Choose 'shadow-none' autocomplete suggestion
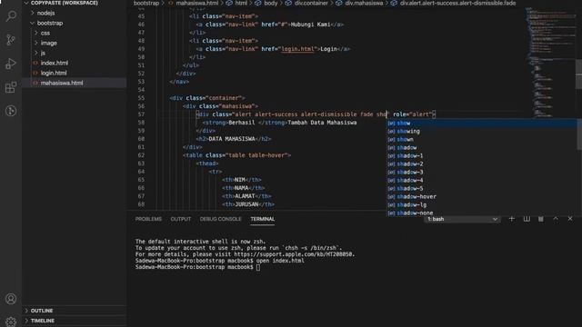 [x=482, y=213]
